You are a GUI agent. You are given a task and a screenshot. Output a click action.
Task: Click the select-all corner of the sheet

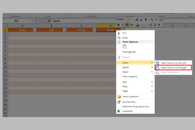click(5, 26)
